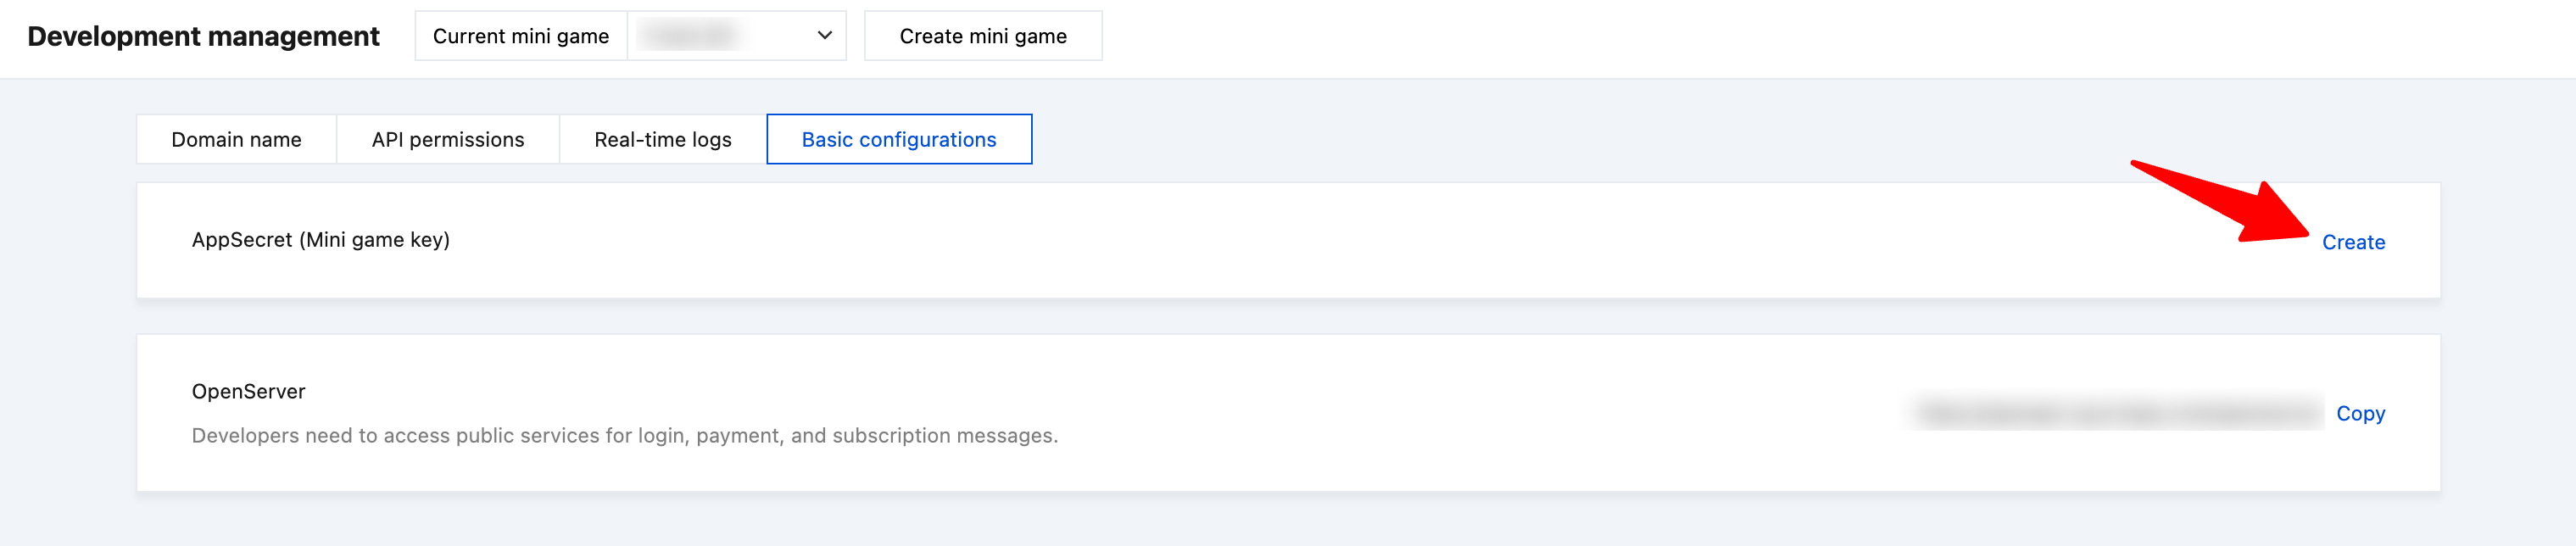
Task: Select the Basic configurations tab
Action: coord(898,139)
